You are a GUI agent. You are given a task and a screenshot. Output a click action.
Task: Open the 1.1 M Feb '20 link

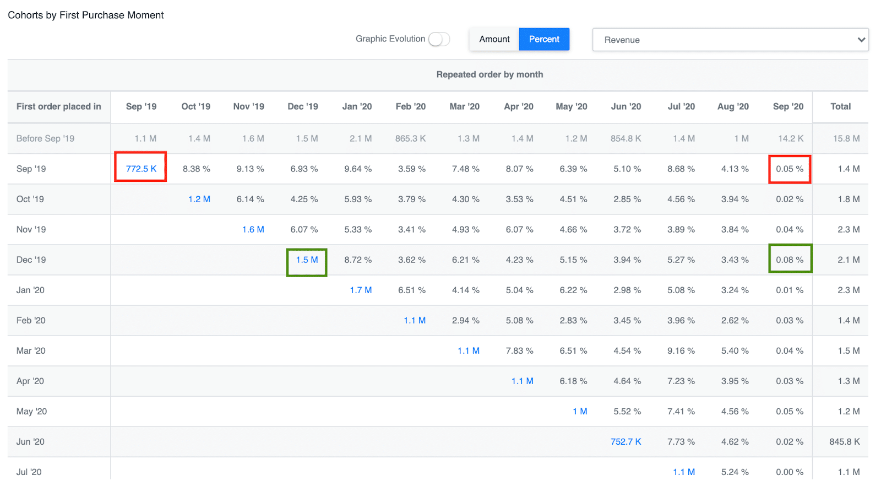pos(415,320)
